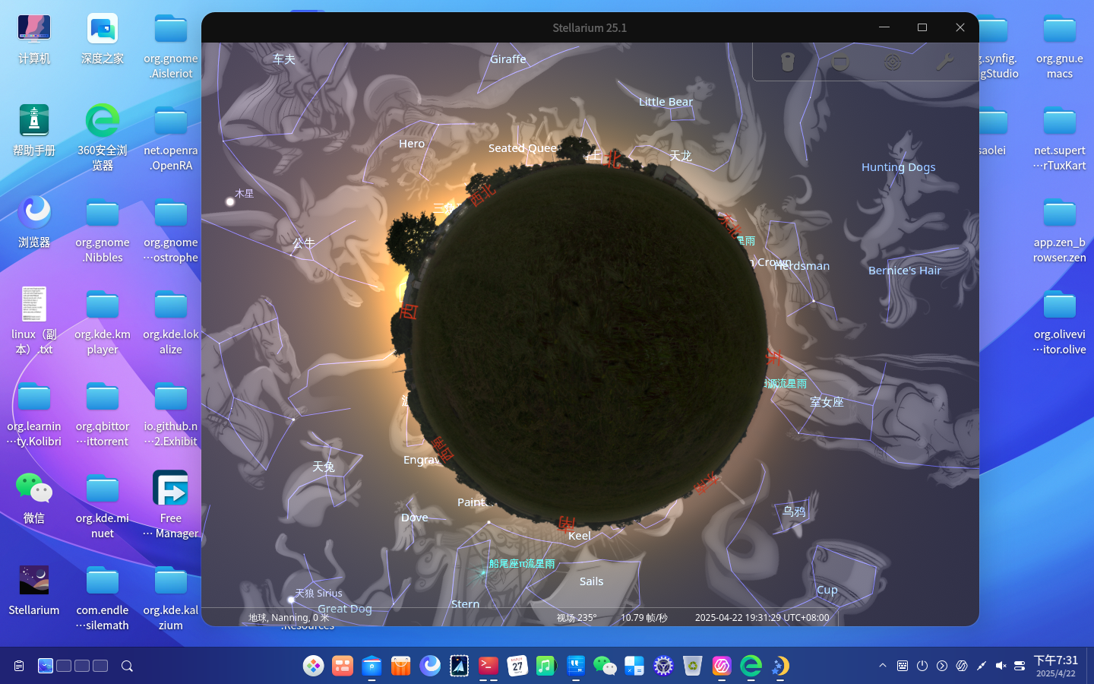
Task: Click the 木星 (Jupiter) planet in sky
Action: (x=230, y=201)
